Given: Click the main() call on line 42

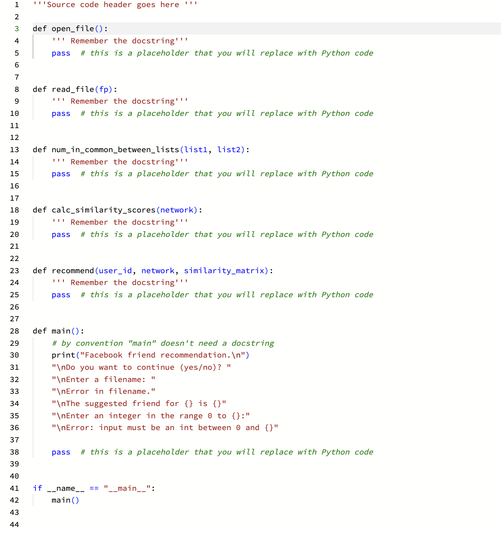Looking at the screenshot, I should pos(63,500).
